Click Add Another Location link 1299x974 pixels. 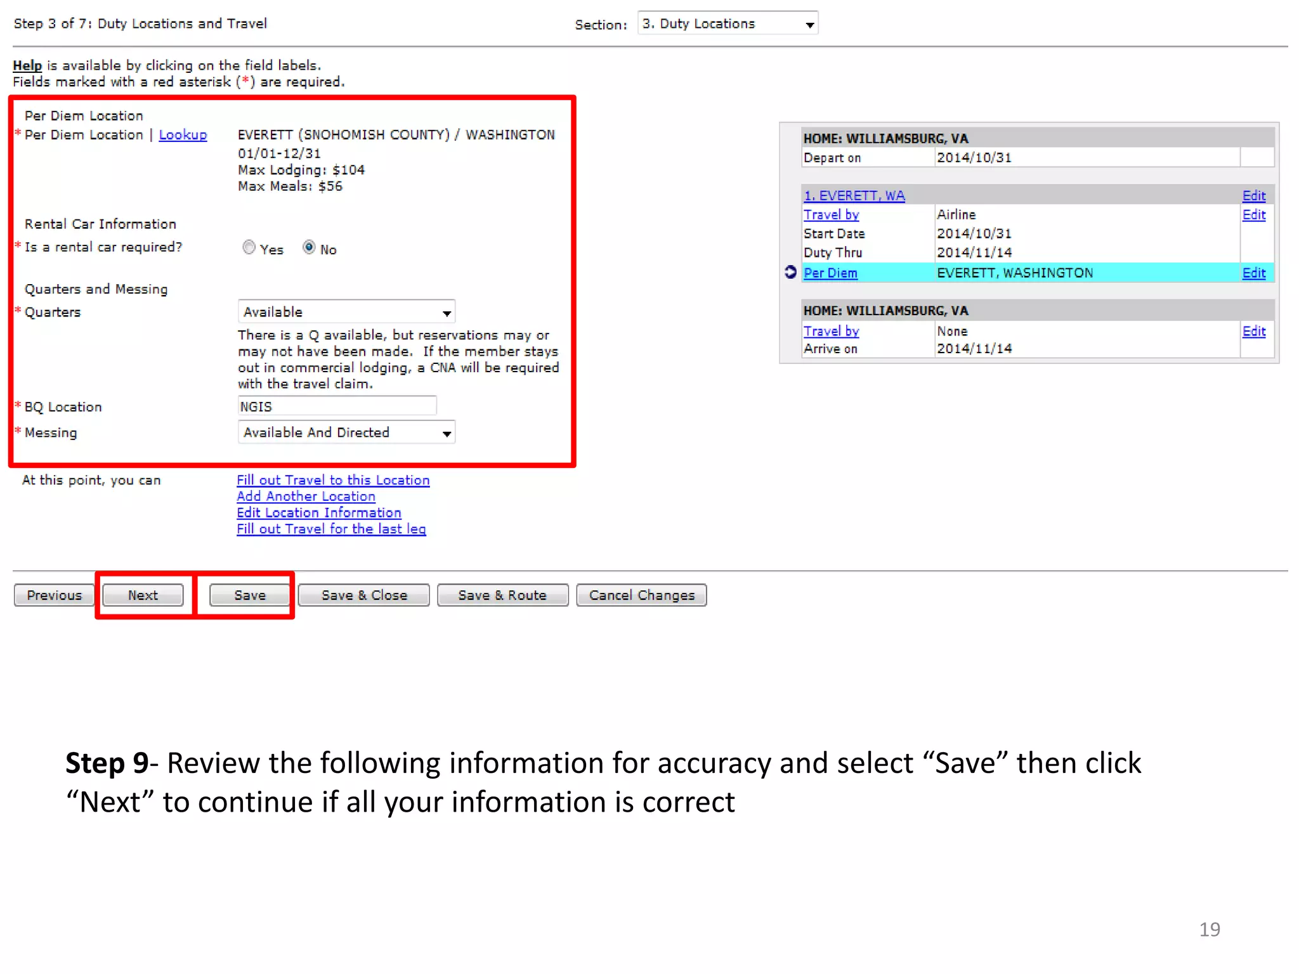pyautogui.click(x=306, y=497)
